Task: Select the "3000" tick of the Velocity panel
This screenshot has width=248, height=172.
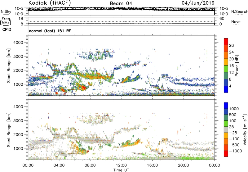Action: pyautogui.click(x=18, y=120)
